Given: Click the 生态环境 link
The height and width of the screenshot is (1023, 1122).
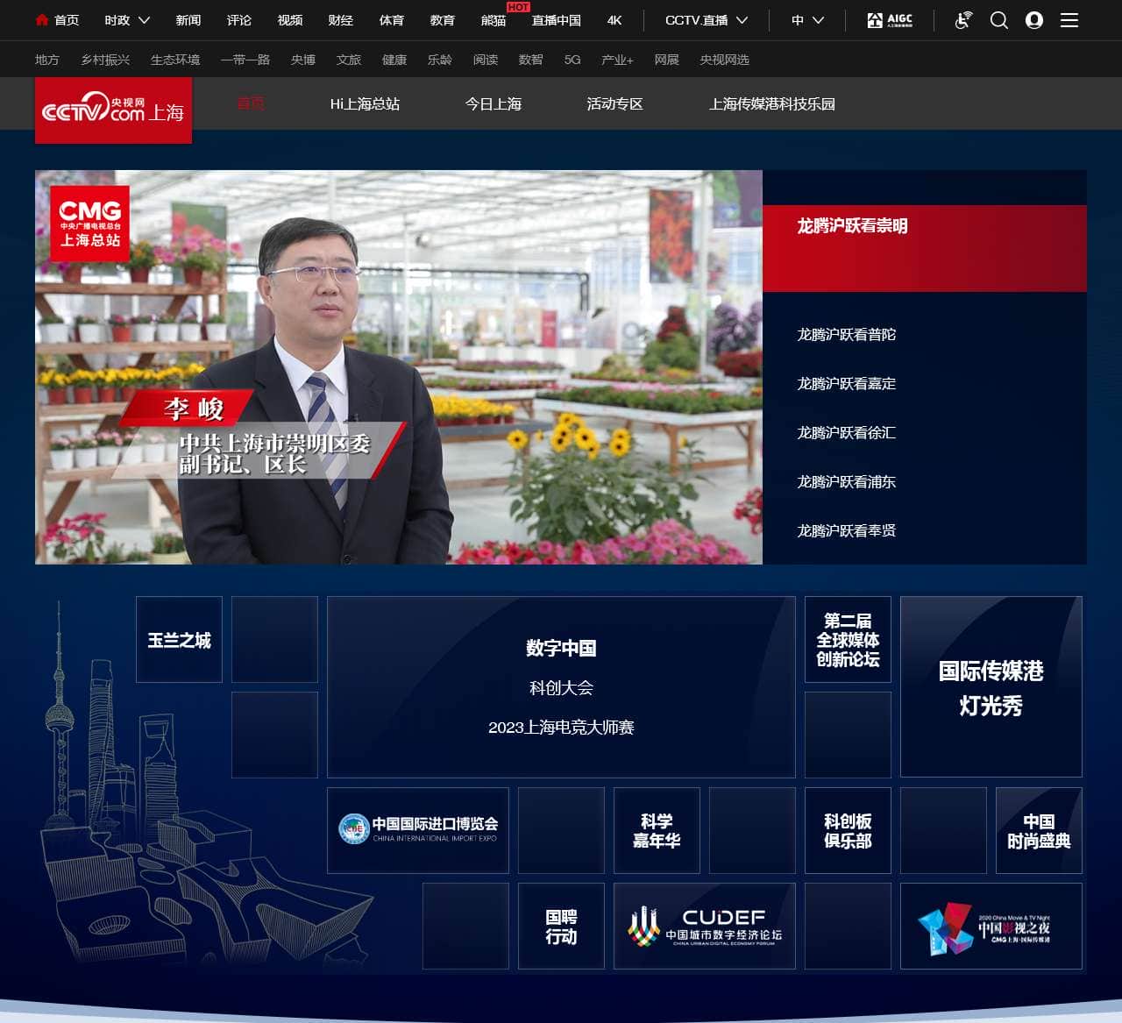Looking at the screenshot, I should click(175, 60).
